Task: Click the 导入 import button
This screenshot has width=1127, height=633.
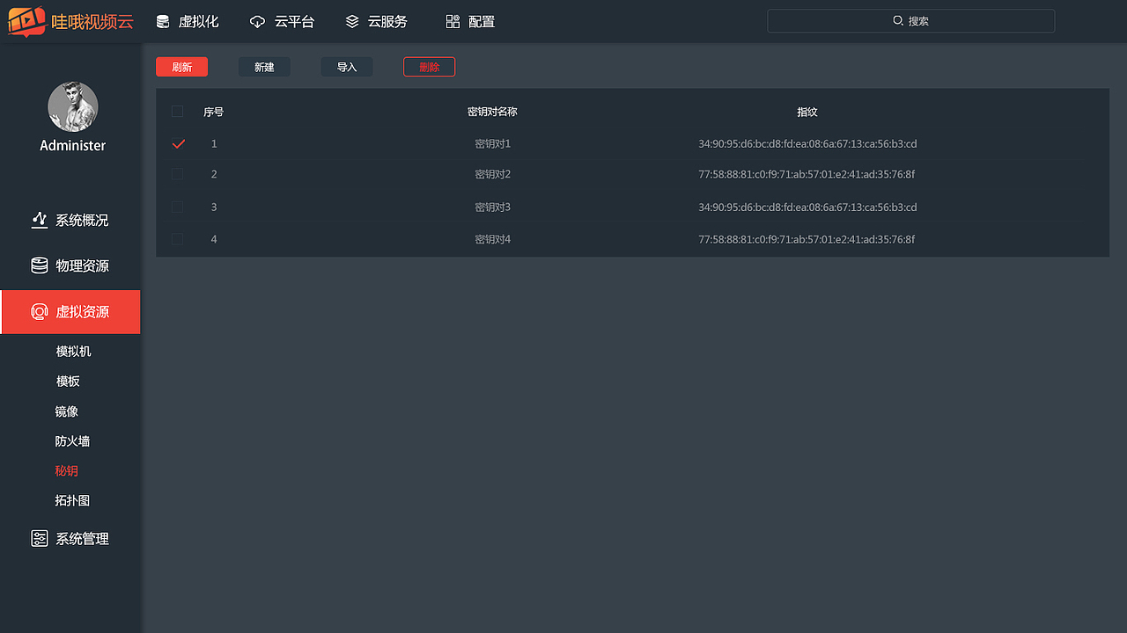Action: [x=347, y=67]
